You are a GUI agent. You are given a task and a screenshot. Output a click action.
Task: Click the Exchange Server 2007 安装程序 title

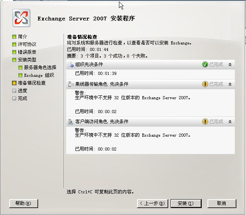86,19
